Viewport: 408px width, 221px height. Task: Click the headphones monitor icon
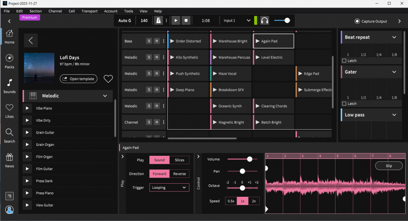coord(264,21)
